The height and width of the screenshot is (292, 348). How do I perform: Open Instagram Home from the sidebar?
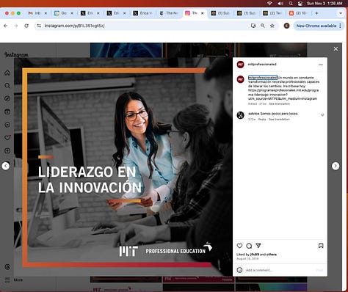(x=7, y=73)
